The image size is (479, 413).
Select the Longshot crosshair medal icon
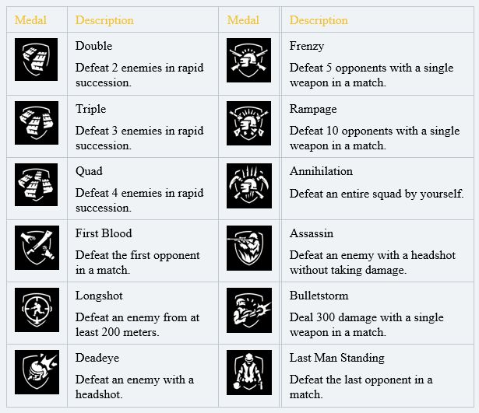click(x=37, y=310)
